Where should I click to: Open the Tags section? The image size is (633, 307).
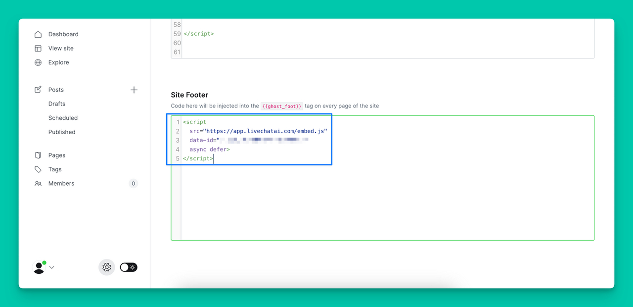click(55, 169)
